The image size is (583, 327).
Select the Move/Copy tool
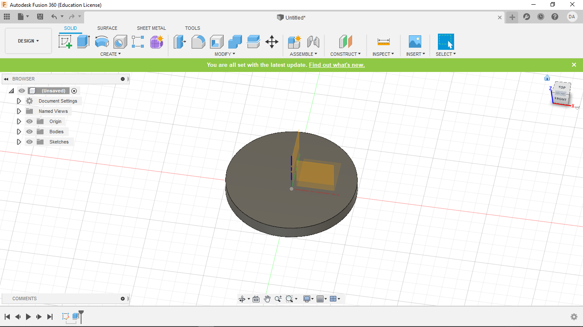pos(272,42)
